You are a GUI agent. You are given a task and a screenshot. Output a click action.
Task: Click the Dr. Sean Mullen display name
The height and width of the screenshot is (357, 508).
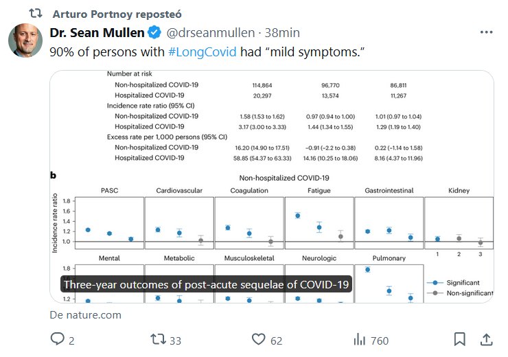tap(98, 33)
